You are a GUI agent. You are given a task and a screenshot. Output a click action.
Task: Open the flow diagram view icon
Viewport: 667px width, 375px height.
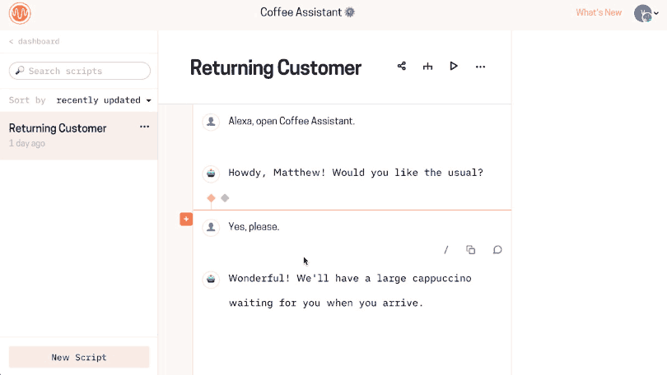(x=427, y=67)
